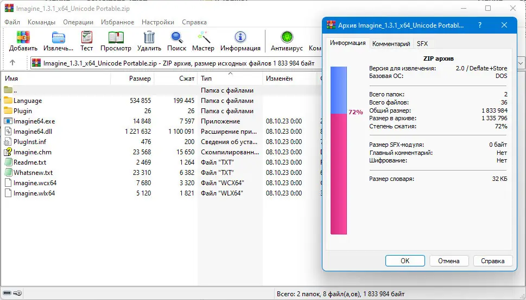Screen dimensions: 526x300
Task: Select the Whatsnew.txt file name
Action: click(x=33, y=173)
